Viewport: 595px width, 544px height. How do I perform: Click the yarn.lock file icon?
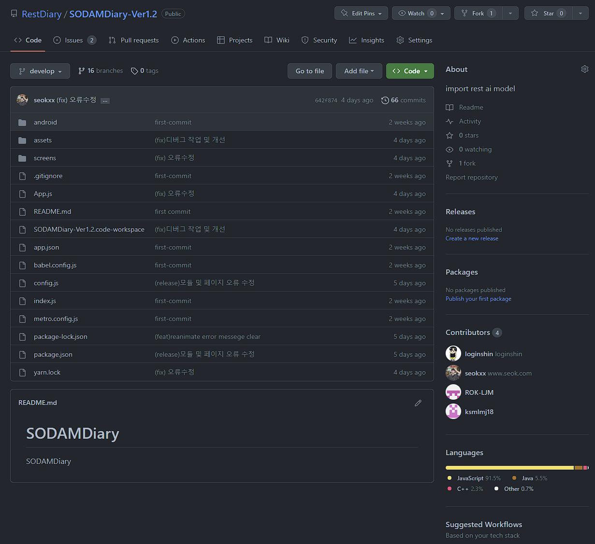22,372
